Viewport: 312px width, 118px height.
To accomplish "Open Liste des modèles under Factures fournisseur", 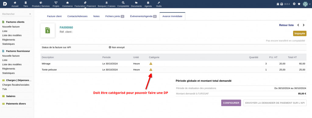I will pyautogui.click(x=12, y=64).
